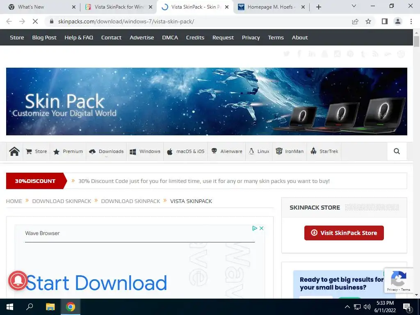This screenshot has height=315, width=420.
Task: Go to the Skin Pack home icon
Action: click(14, 151)
